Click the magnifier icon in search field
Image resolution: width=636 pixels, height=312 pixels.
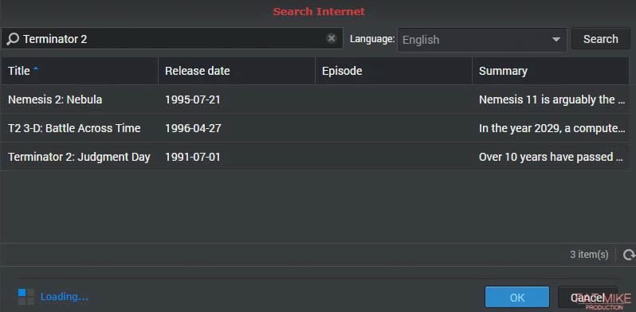13,39
